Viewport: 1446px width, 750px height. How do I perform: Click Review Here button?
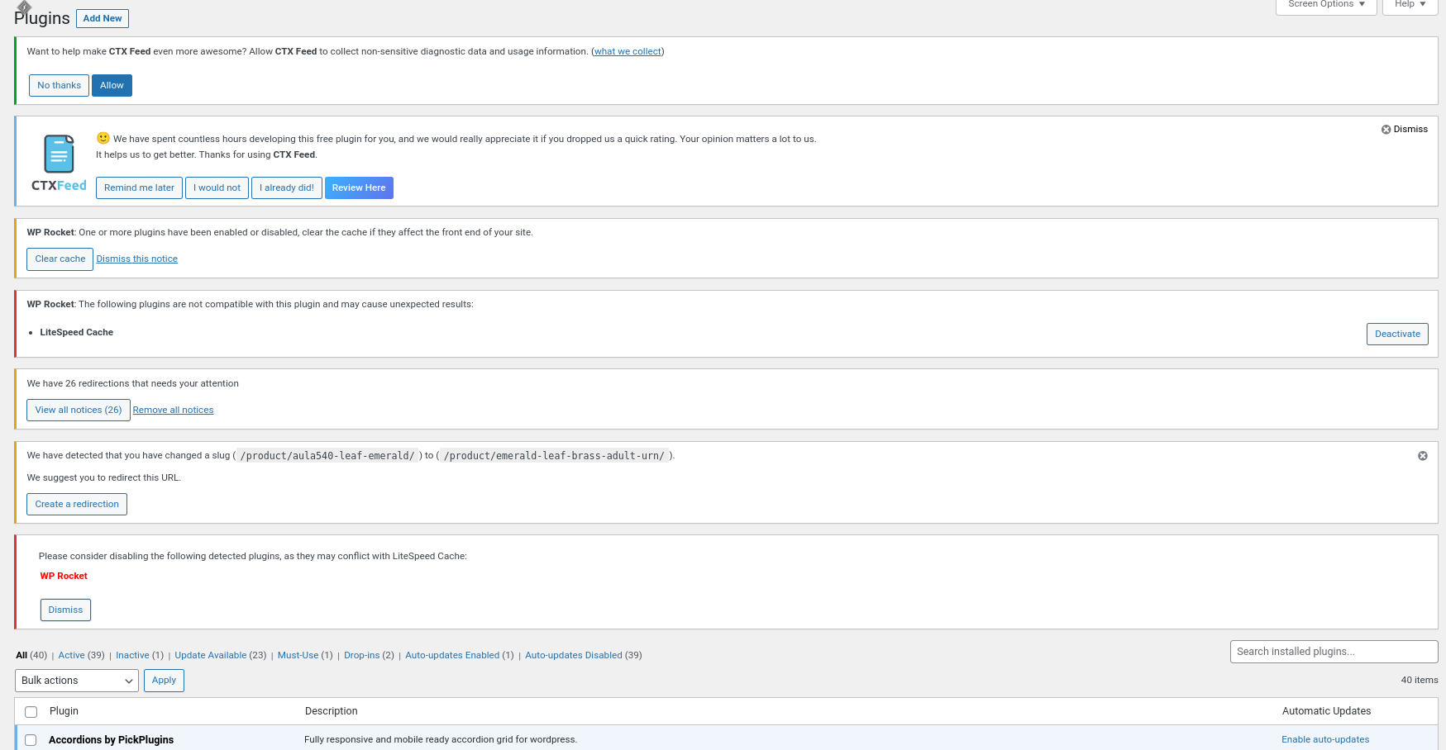(x=358, y=188)
